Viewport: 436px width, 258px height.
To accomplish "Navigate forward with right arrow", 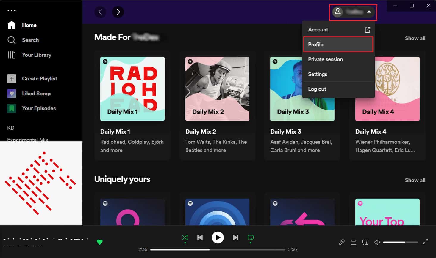I will pos(118,12).
